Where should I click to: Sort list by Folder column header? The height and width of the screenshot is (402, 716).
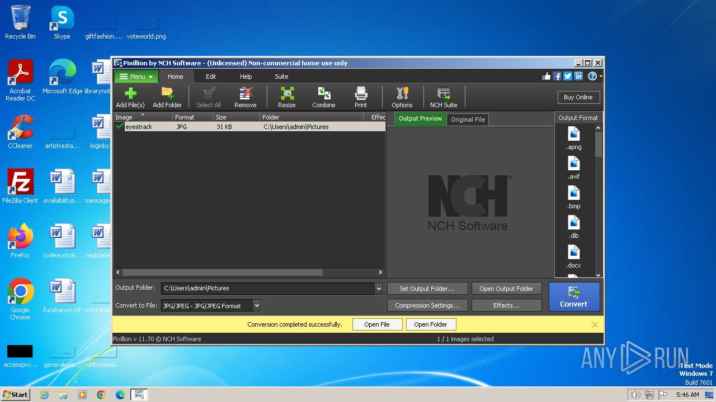[310, 117]
